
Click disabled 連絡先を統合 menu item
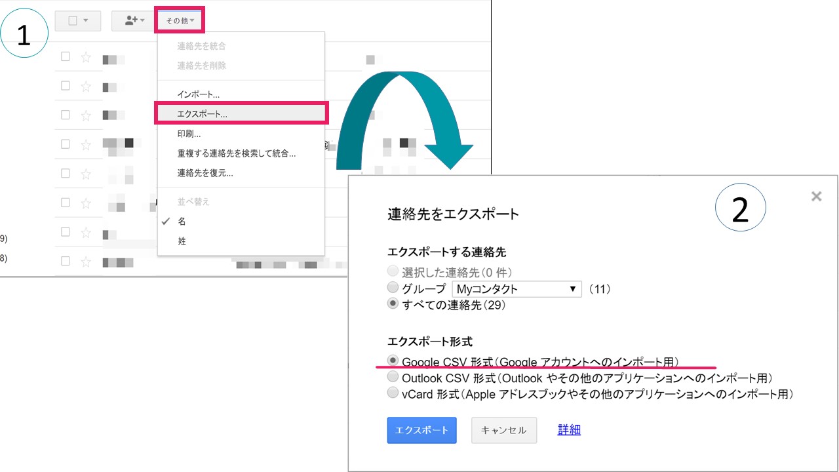click(x=241, y=46)
